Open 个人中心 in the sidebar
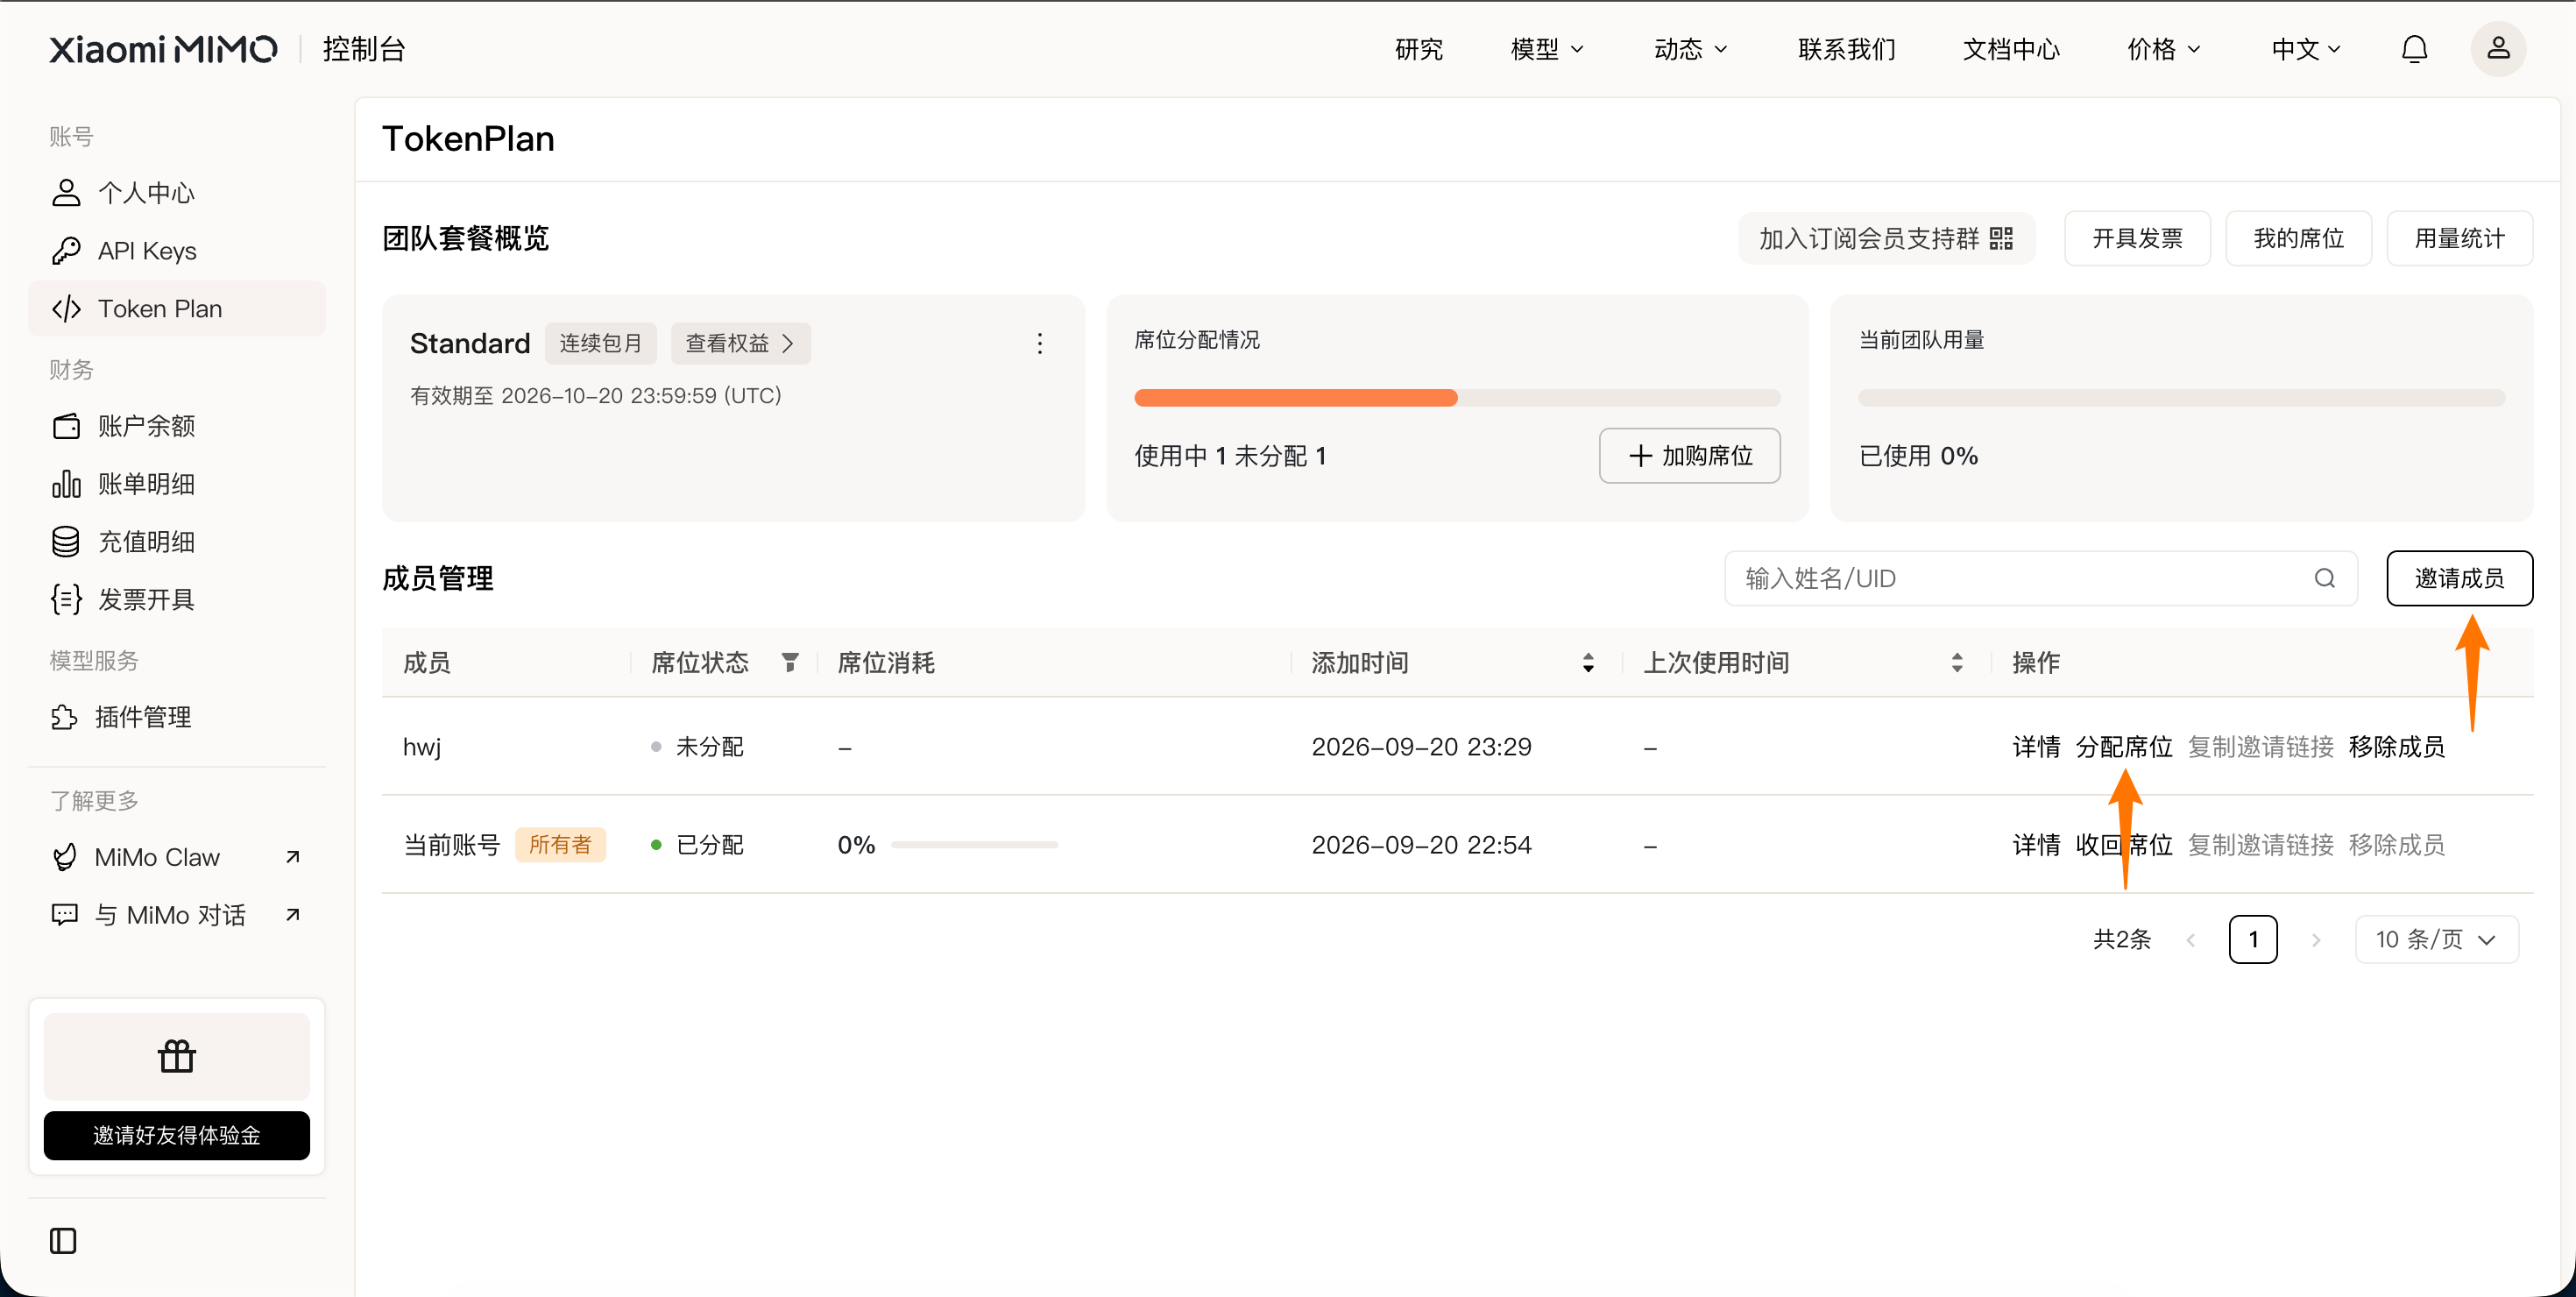Image resolution: width=2576 pixels, height=1297 pixels. click(177, 192)
